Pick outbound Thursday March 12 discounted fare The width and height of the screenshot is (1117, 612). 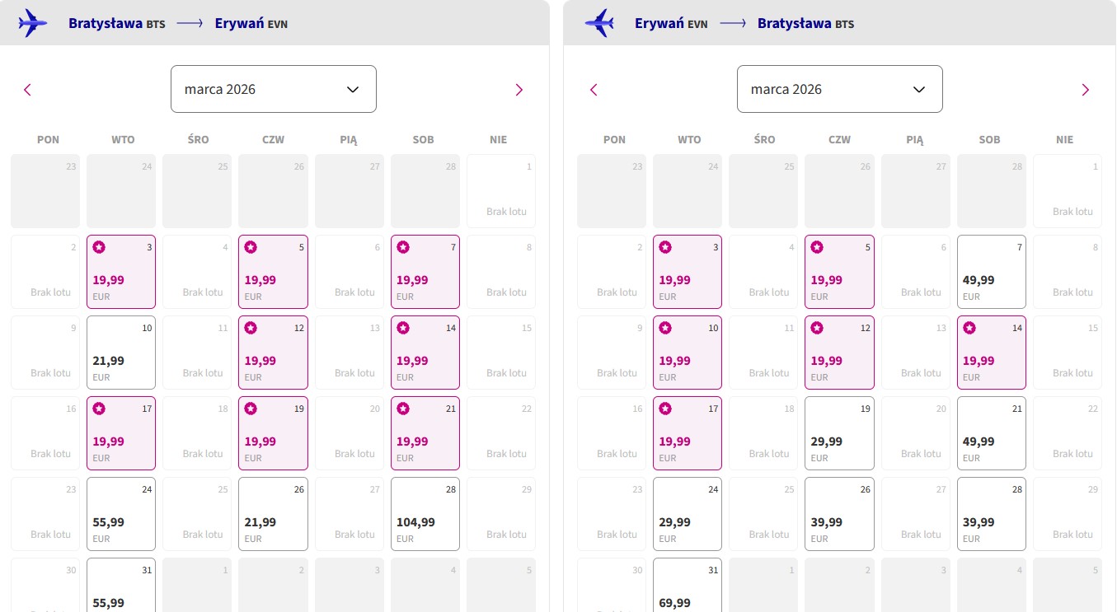point(273,353)
